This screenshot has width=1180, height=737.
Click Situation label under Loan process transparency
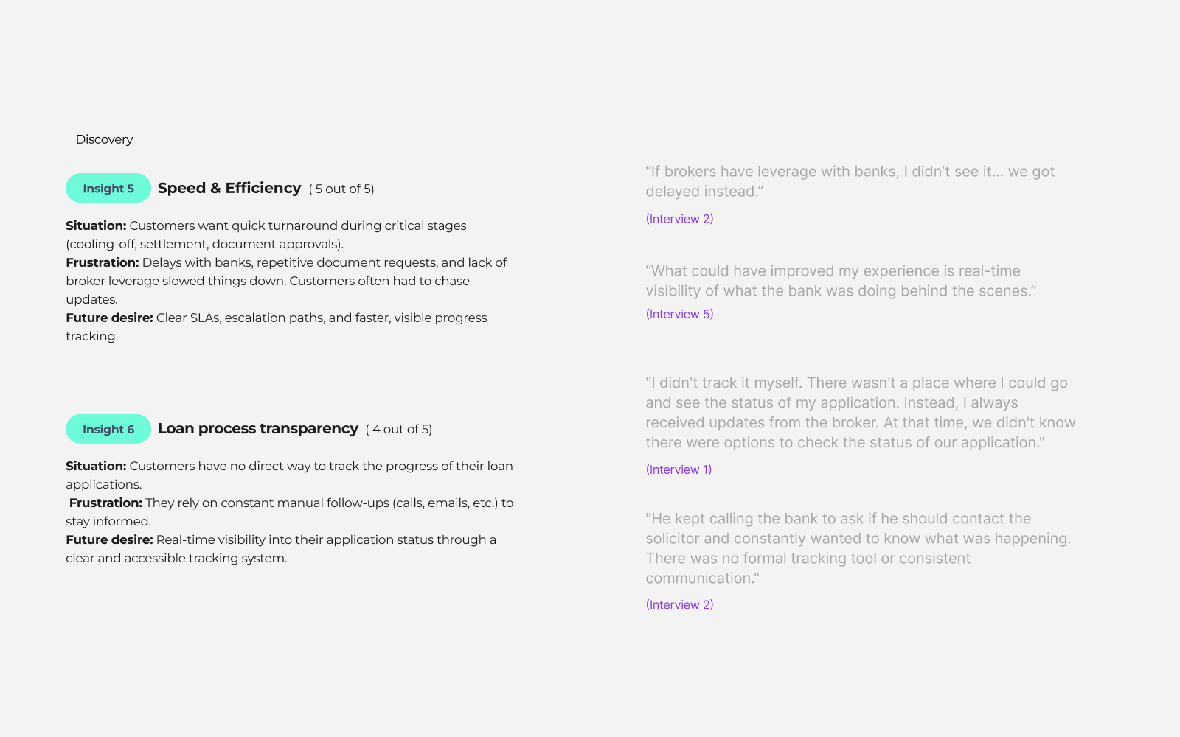click(x=96, y=466)
